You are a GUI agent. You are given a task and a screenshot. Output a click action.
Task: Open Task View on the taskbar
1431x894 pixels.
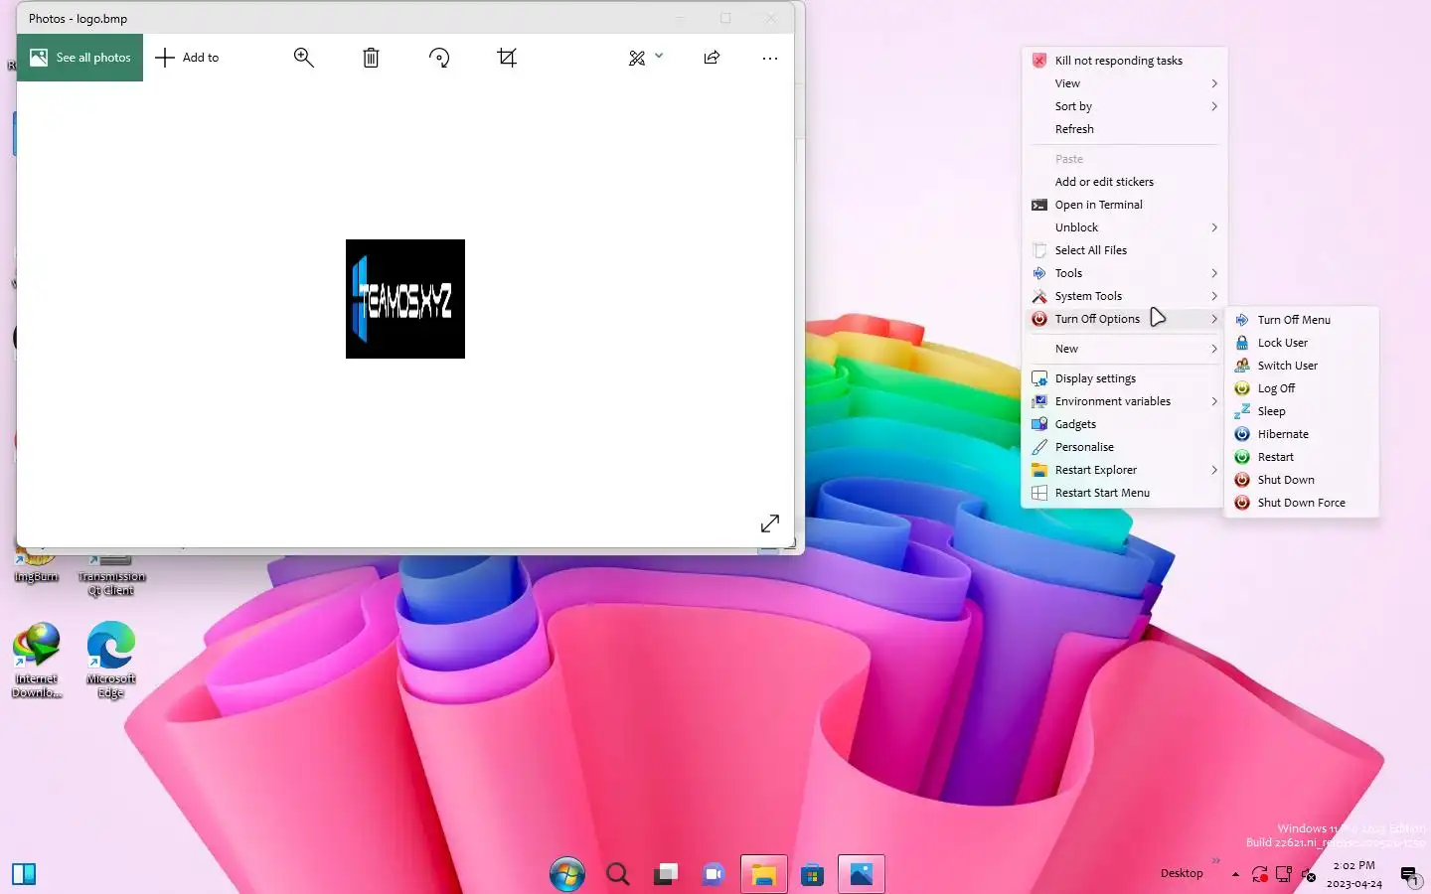click(x=666, y=874)
